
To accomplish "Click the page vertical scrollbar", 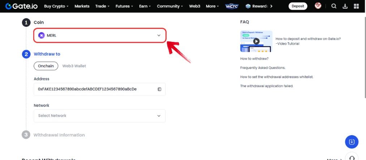I will point(365,57).
